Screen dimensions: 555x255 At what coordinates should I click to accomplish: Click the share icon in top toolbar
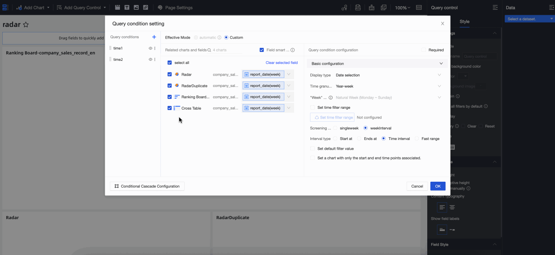coord(344,7)
